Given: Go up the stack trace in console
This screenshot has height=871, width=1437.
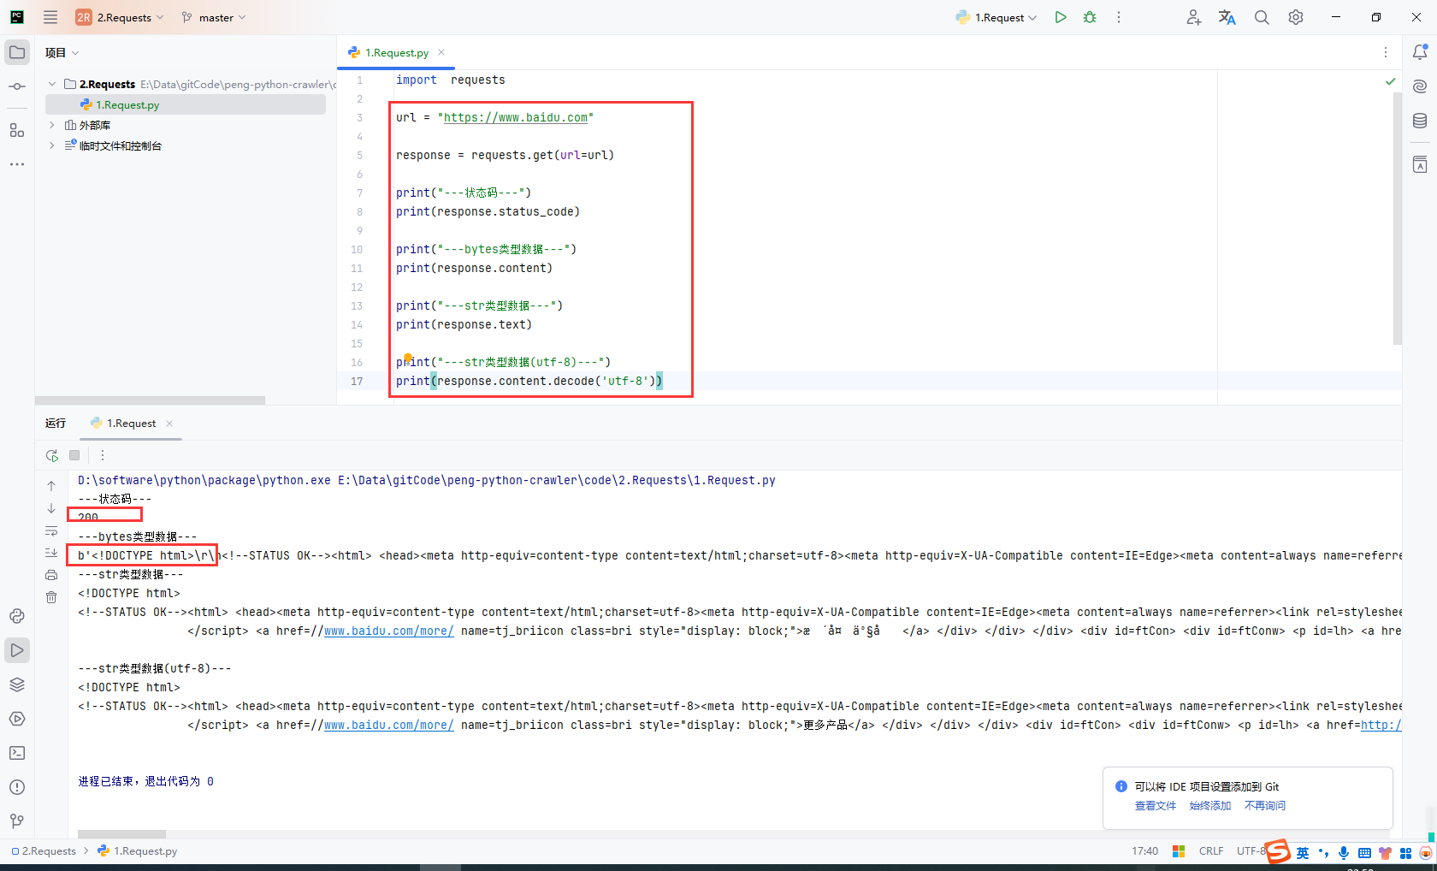Looking at the screenshot, I should point(51,486).
